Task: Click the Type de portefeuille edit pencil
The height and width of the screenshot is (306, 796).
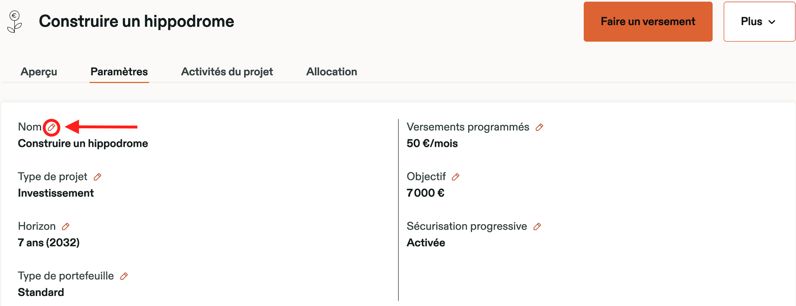Action: pyautogui.click(x=124, y=276)
